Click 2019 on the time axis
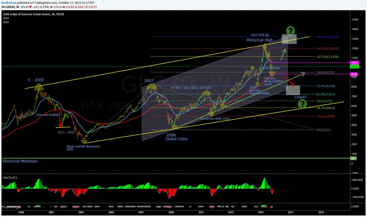 pyautogui.click(x=321, y=212)
